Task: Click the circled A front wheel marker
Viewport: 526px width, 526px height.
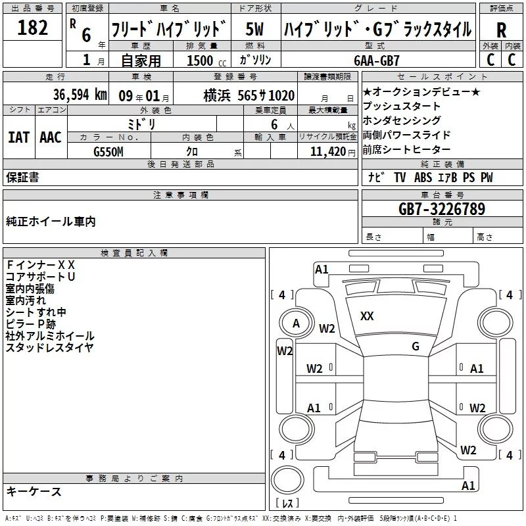Action: point(296,323)
